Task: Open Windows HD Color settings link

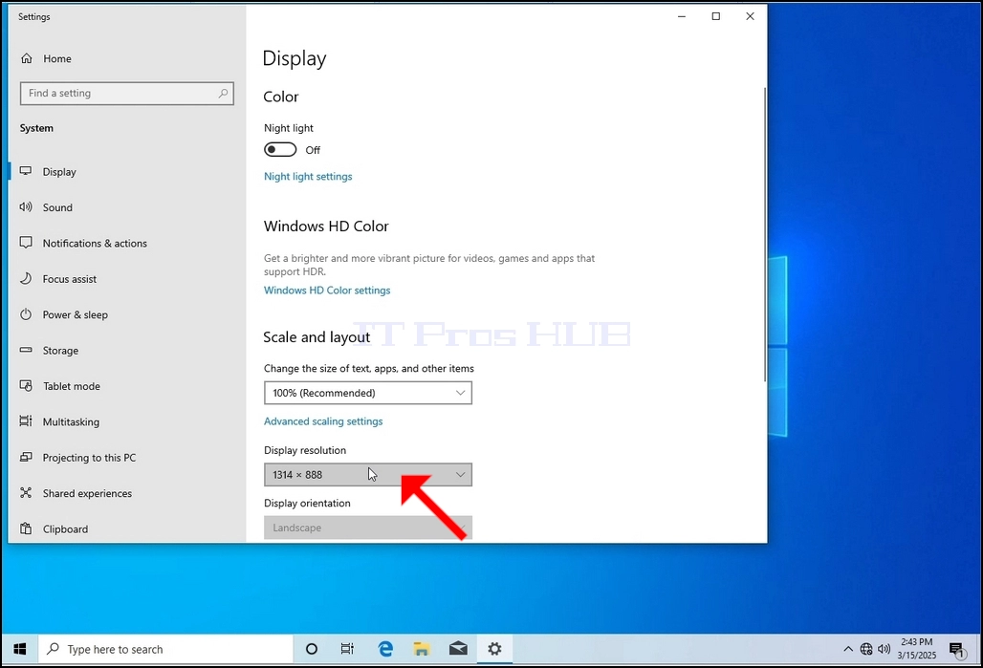Action: [x=327, y=291]
